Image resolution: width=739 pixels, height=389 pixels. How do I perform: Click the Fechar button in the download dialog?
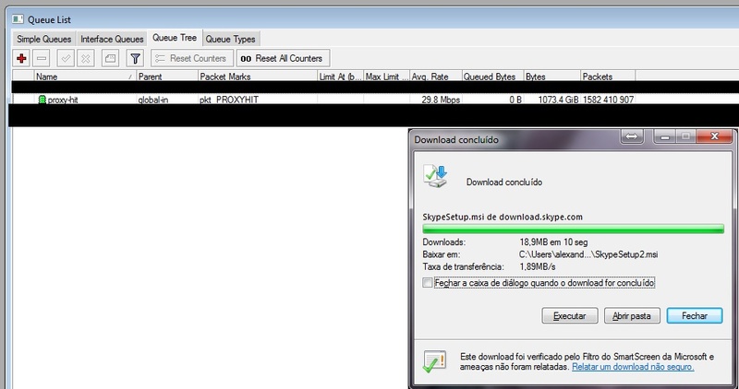(x=695, y=315)
